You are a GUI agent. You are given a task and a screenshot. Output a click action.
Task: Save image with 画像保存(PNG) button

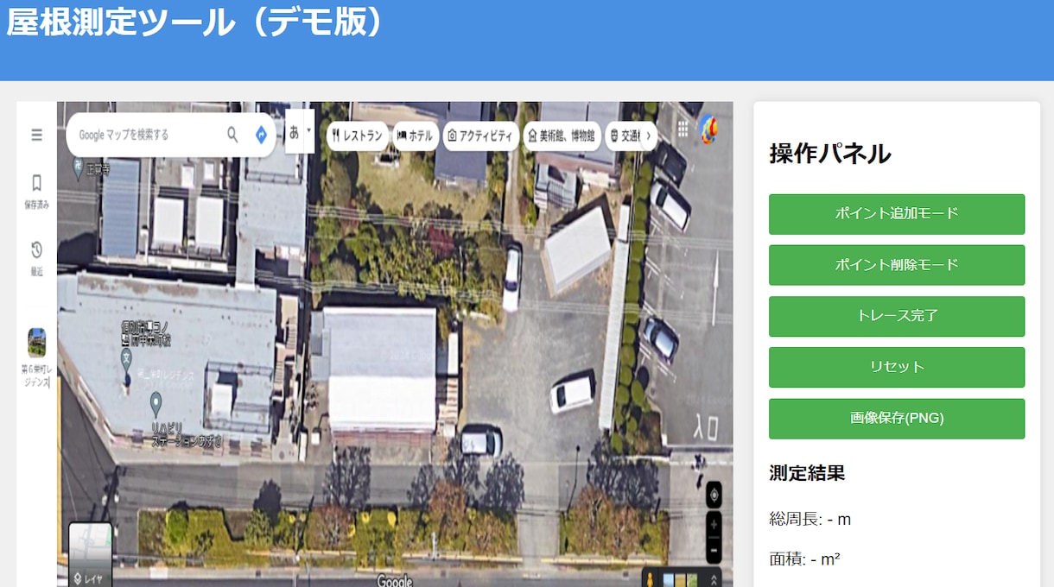click(897, 419)
